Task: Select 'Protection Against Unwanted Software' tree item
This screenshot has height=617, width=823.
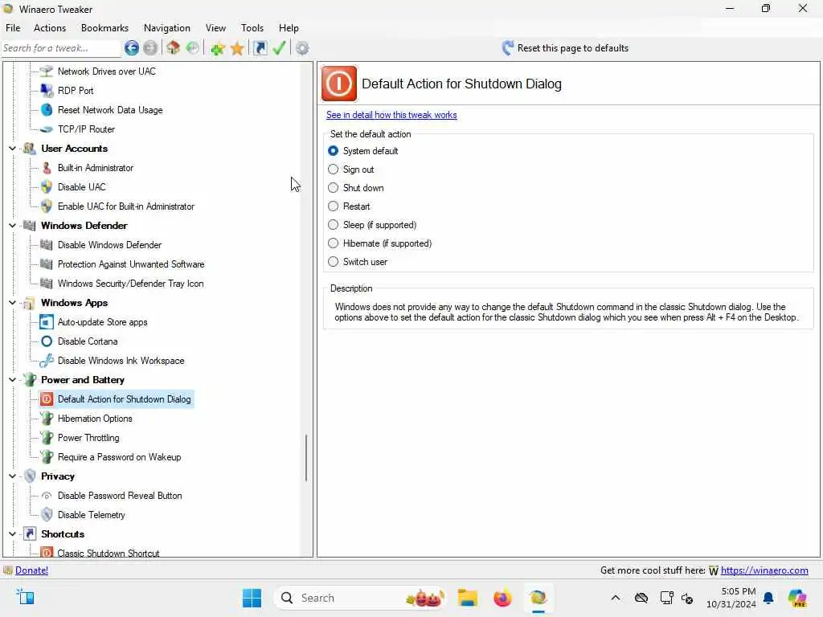Action: tap(131, 264)
